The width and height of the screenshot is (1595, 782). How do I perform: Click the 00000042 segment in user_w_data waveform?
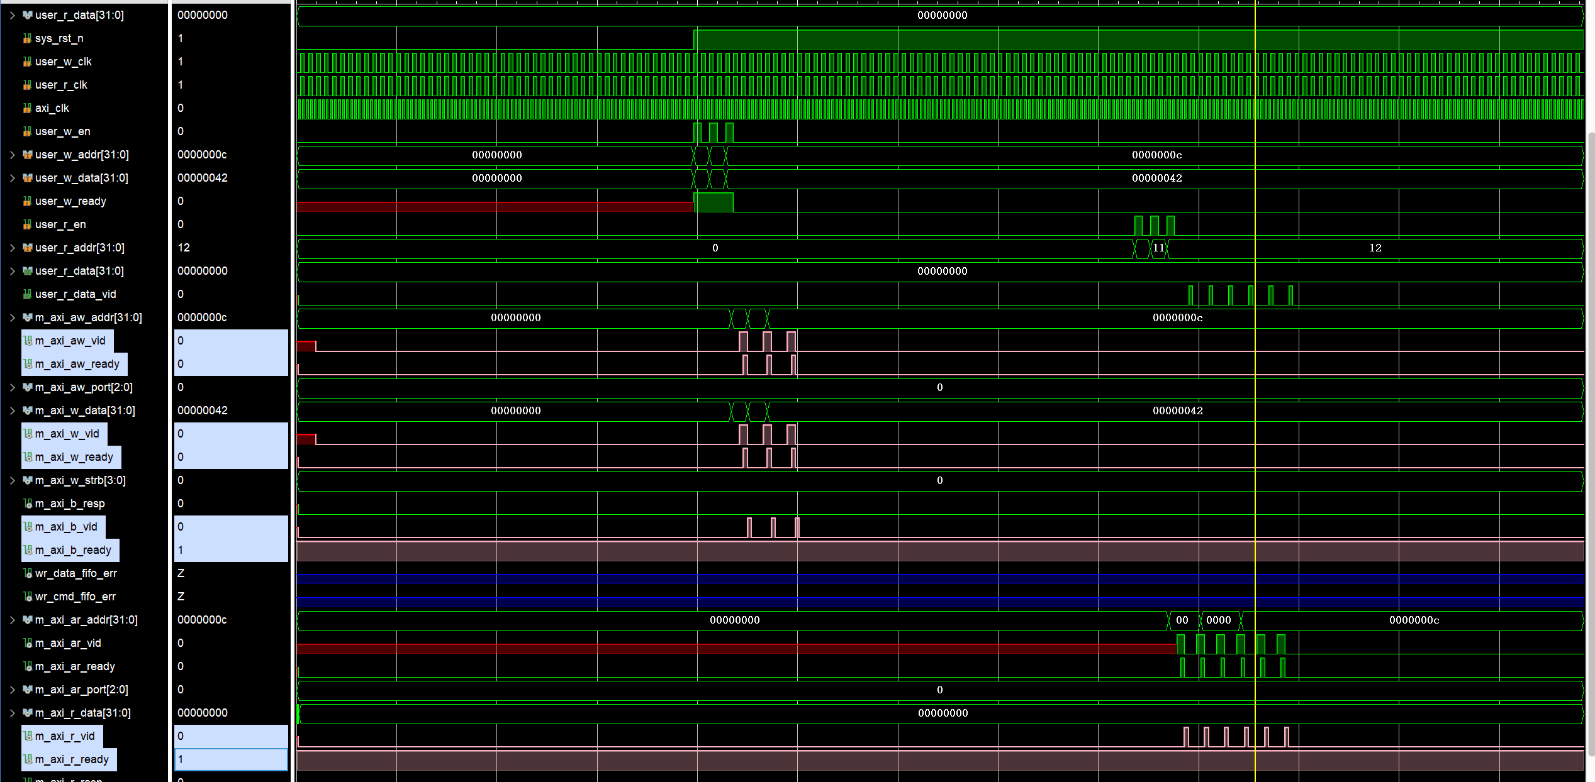(x=1156, y=178)
